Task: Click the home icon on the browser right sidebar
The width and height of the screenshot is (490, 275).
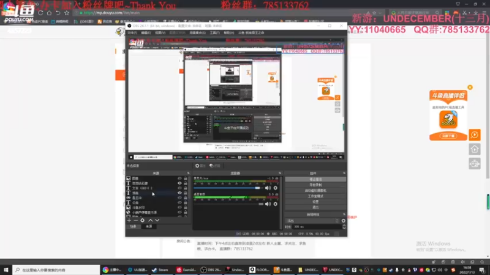Action: (474, 149)
